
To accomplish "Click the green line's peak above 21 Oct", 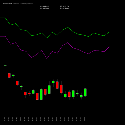I will [68, 27].
